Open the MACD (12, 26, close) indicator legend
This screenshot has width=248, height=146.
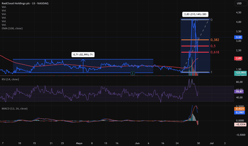(15, 109)
